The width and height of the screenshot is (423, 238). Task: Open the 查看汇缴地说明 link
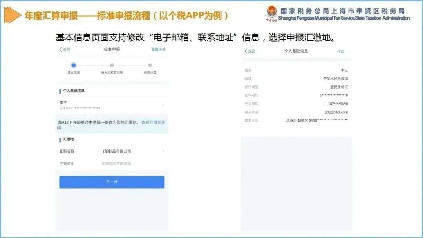153,122
